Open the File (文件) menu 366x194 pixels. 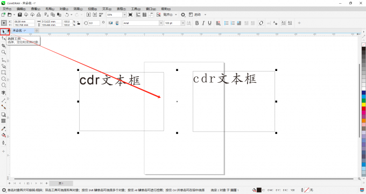pyautogui.click(x=7, y=9)
